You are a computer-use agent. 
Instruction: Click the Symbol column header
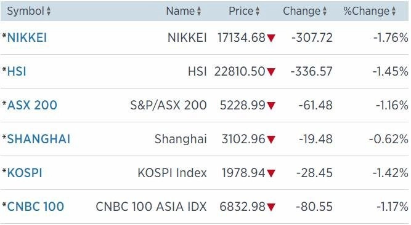pos(25,11)
